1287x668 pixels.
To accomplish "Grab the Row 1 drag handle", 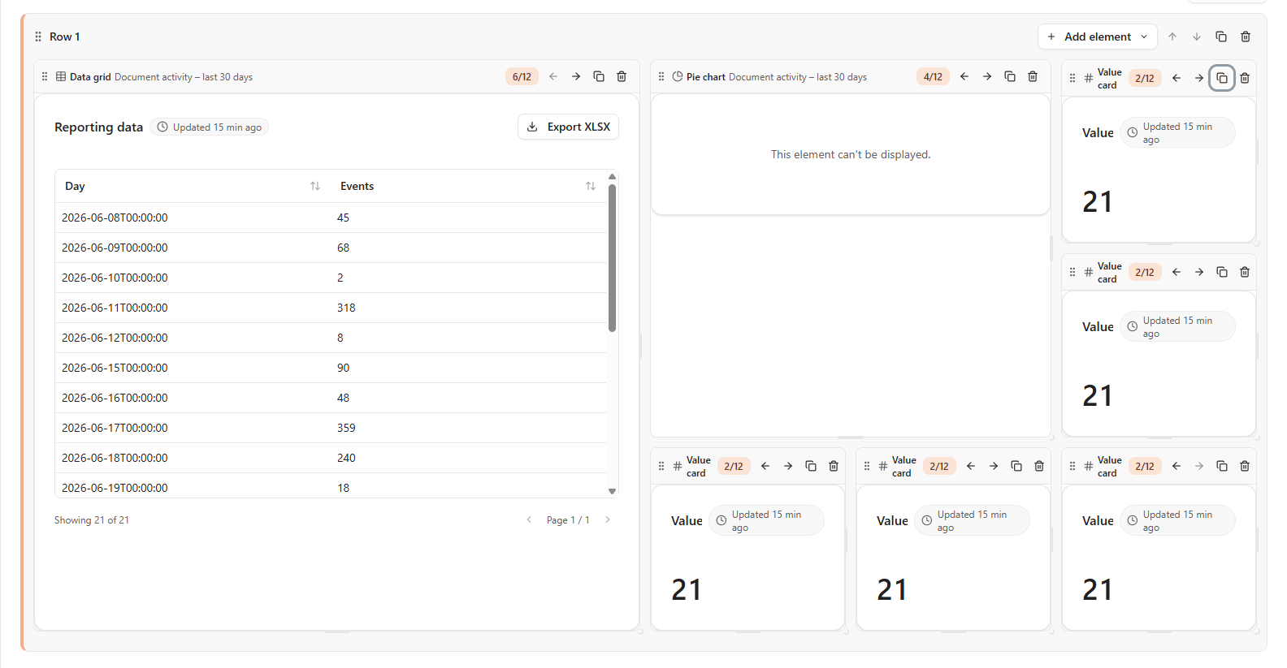I will (38, 37).
